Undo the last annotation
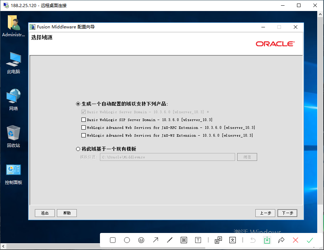 click(x=253, y=240)
